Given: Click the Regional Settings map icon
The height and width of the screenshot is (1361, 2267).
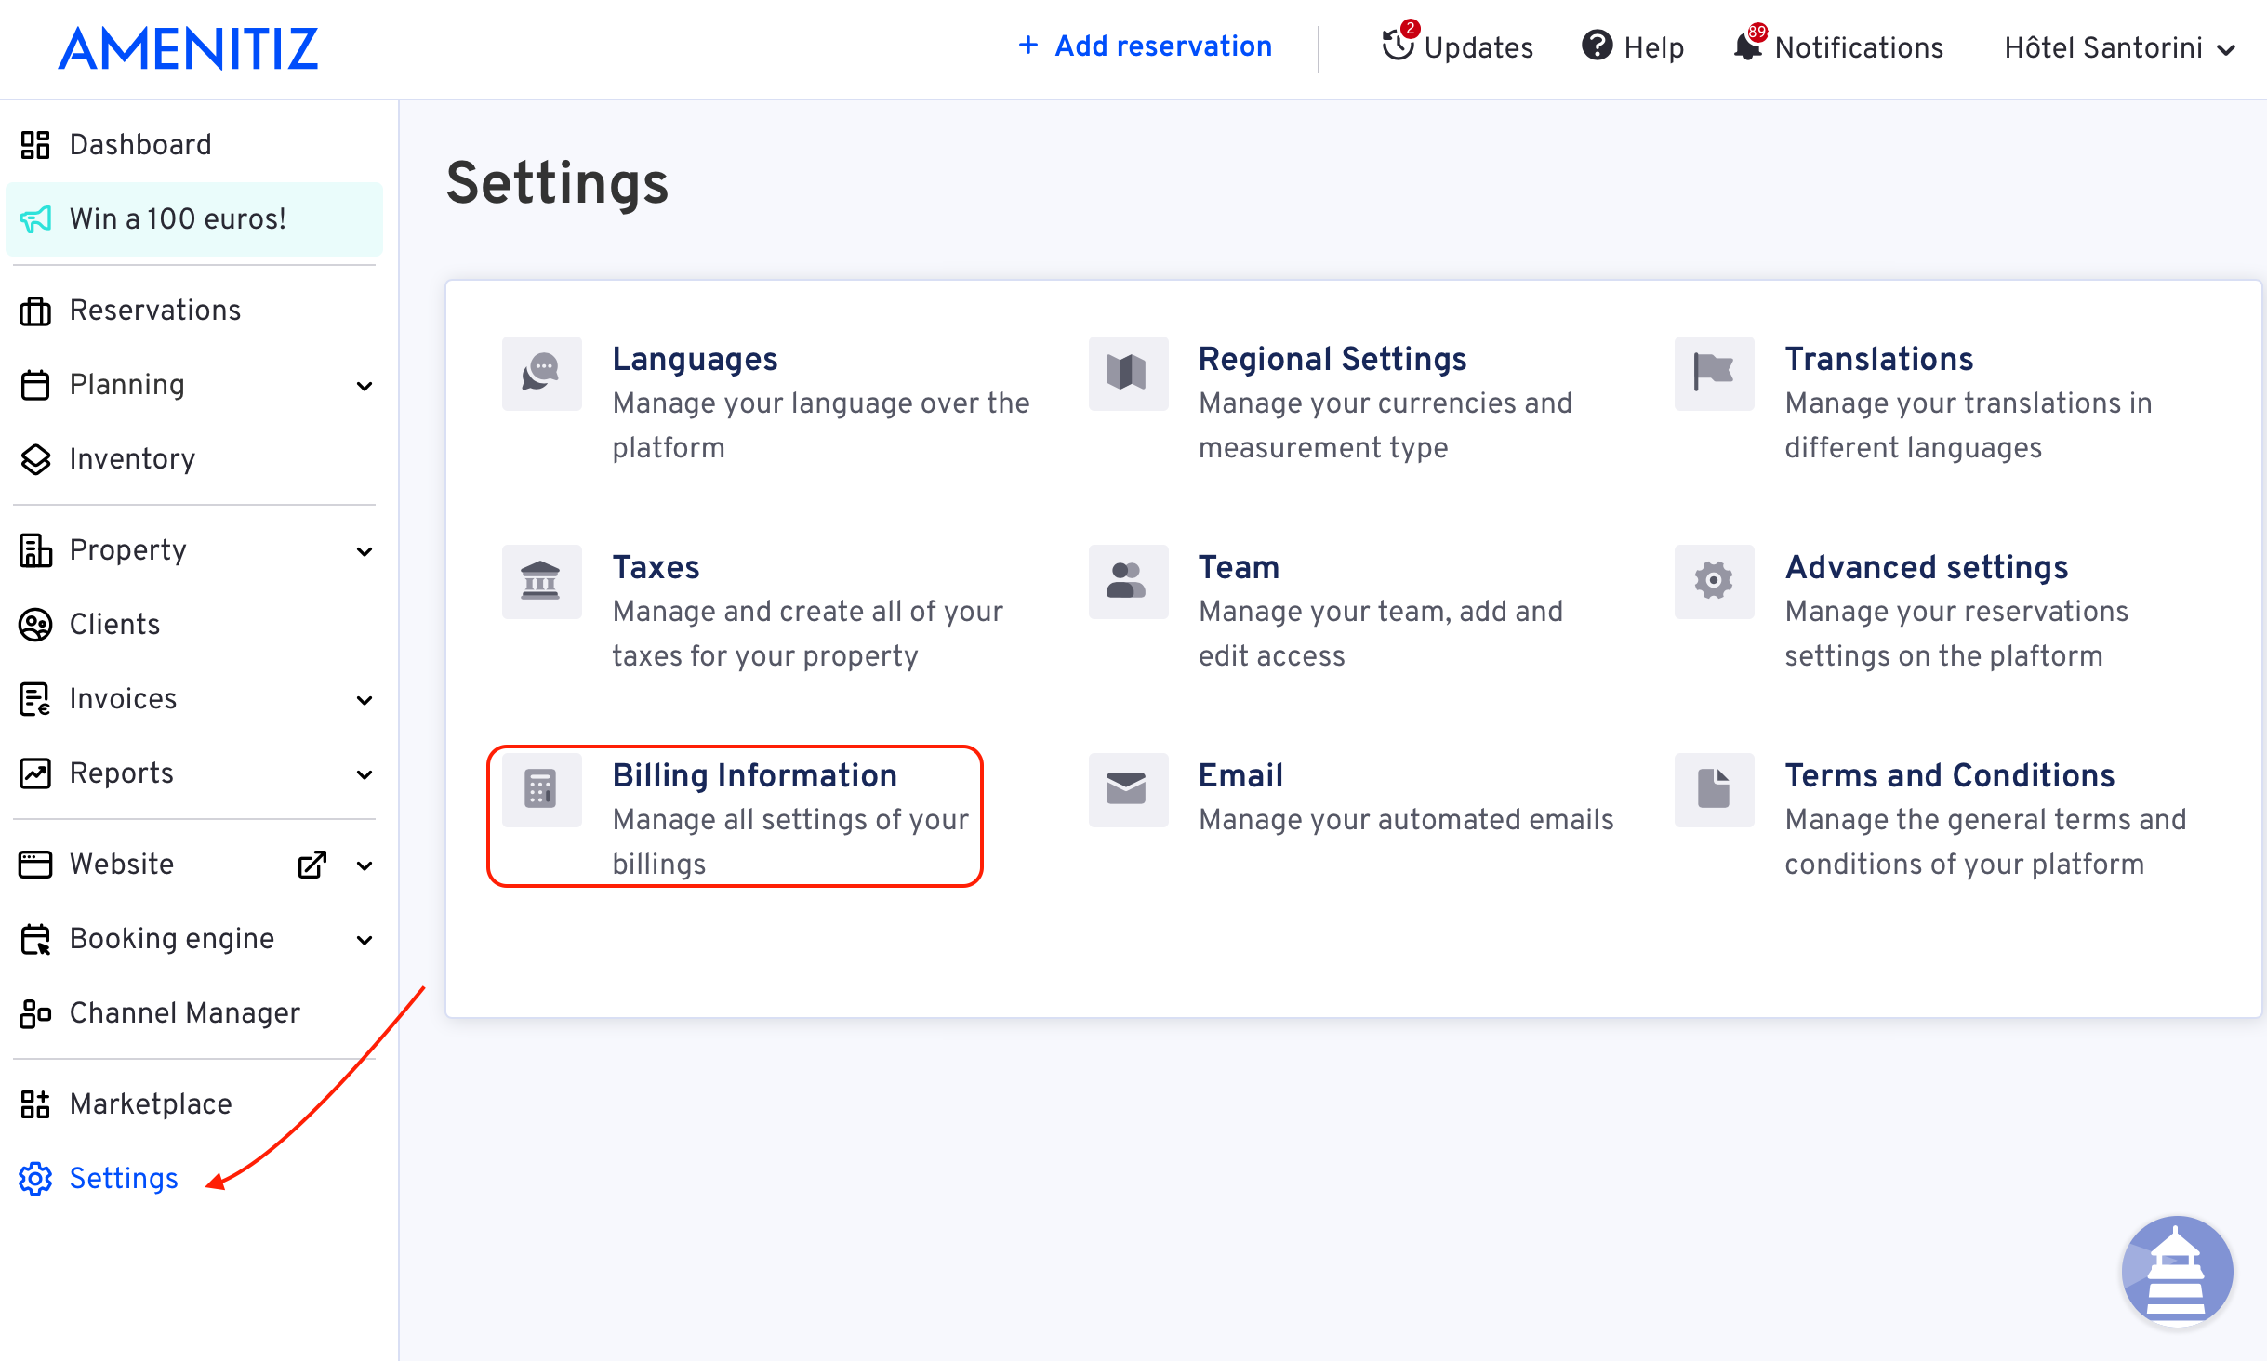Looking at the screenshot, I should (x=1127, y=374).
